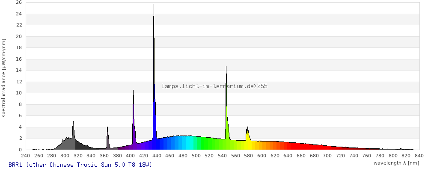Click the 700 tick label on x-axis

click(327, 156)
